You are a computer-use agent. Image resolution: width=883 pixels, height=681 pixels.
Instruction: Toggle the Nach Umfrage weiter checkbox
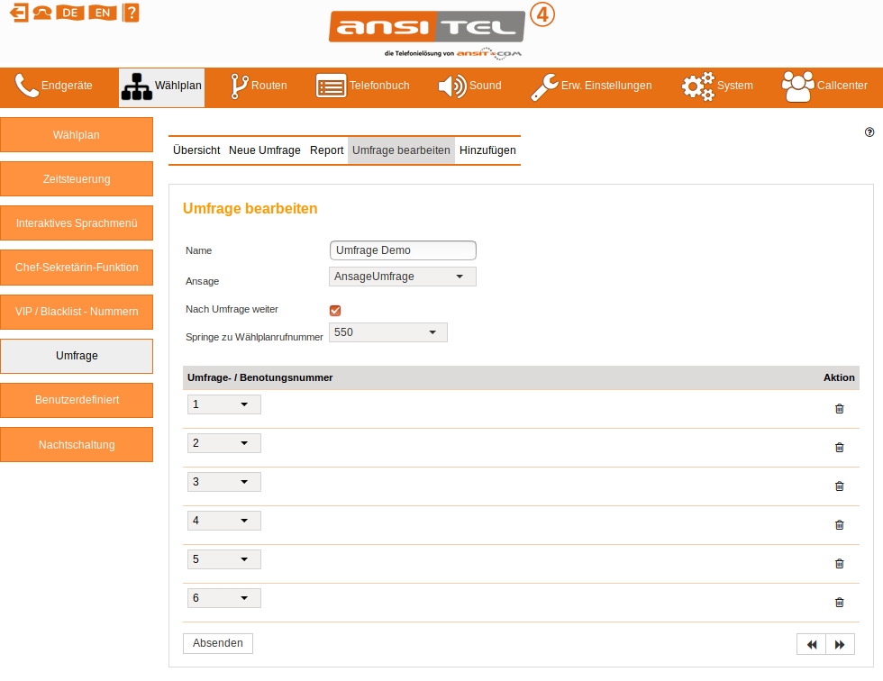pos(335,311)
